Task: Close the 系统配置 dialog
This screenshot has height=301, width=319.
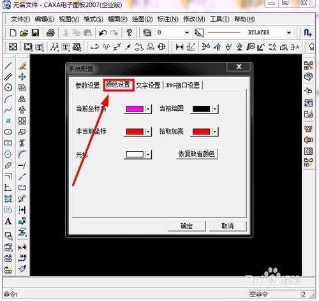Action: tap(239, 67)
